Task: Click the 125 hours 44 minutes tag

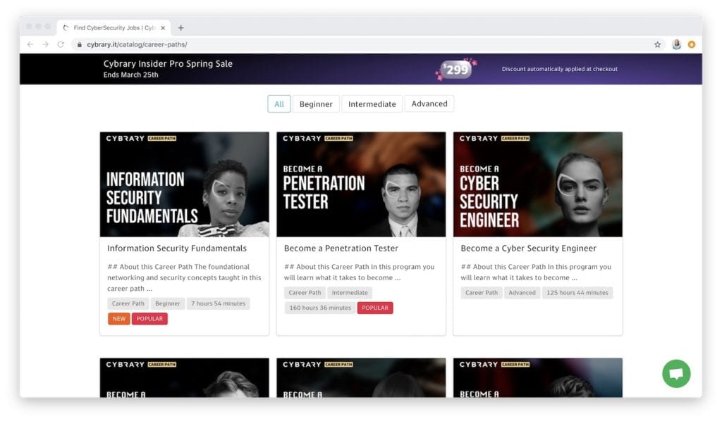Action: click(x=577, y=293)
